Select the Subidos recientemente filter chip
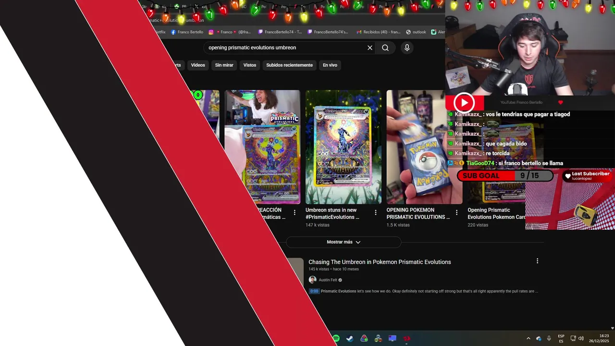This screenshot has height=346, width=615. click(x=289, y=65)
